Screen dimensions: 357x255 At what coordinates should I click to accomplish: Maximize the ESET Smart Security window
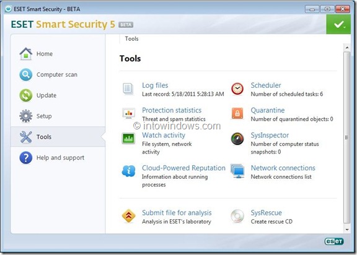pos(327,9)
